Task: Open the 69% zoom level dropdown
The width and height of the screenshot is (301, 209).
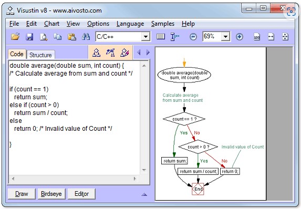Action: point(225,36)
